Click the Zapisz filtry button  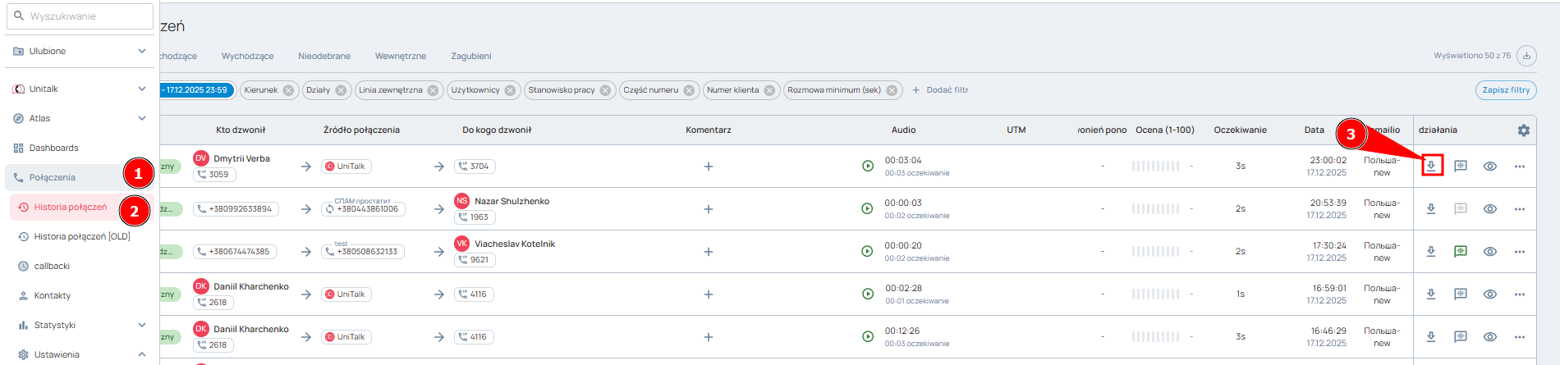1505,90
